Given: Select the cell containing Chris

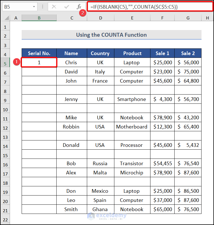Looking at the screenshot, I should [x=71, y=63].
